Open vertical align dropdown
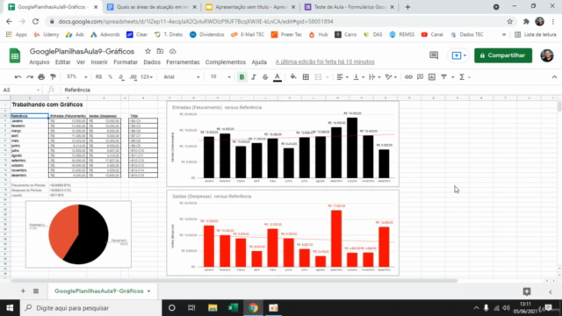The width and height of the screenshot is (562, 316). (x=359, y=77)
